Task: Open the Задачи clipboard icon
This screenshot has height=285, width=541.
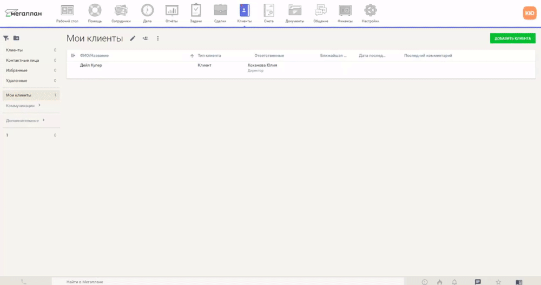Action: pyautogui.click(x=196, y=10)
